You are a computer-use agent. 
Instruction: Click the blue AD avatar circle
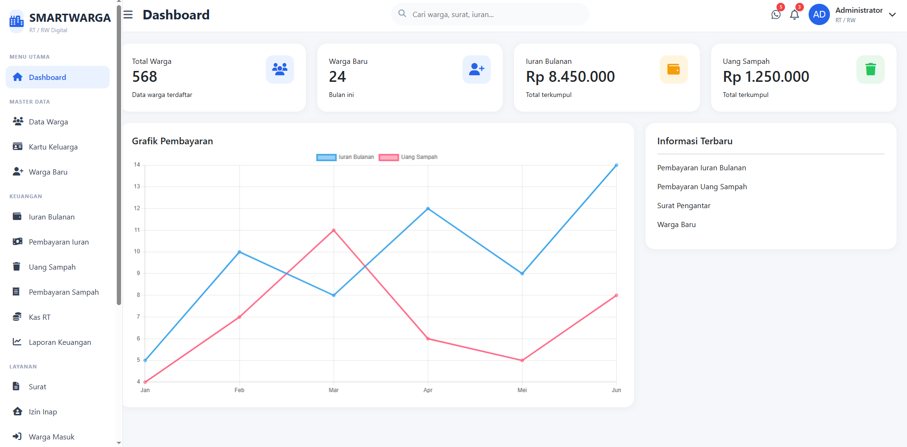819,15
